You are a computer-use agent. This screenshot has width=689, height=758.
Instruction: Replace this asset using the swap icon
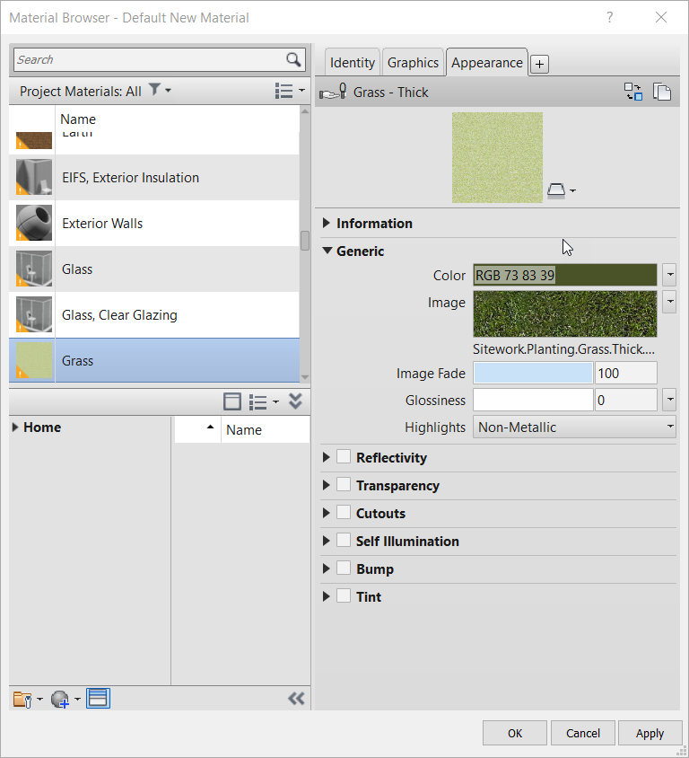(633, 92)
